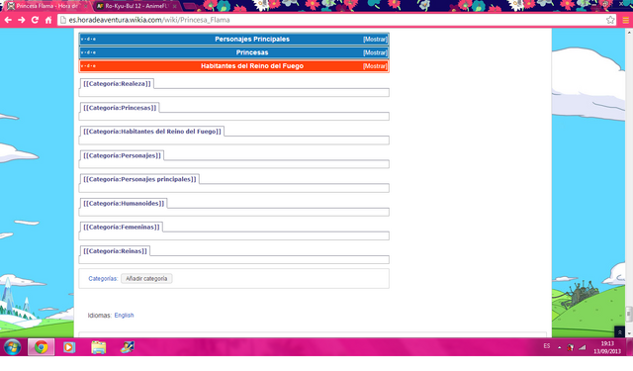Open the Categorías link
The image size is (633, 371).
pyautogui.click(x=103, y=279)
